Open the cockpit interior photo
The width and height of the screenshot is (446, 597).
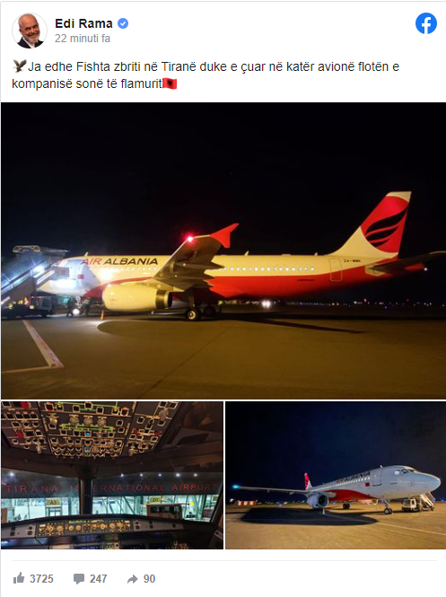point(112,475)
